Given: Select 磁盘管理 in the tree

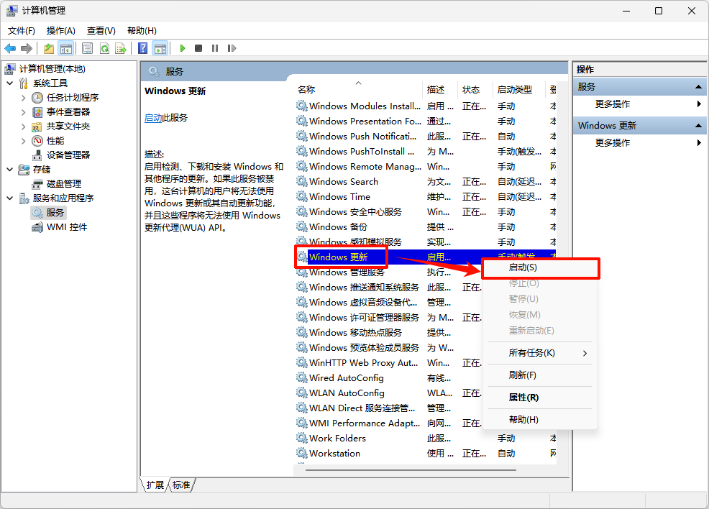Looking at the screenshot, I should (63, 183).
